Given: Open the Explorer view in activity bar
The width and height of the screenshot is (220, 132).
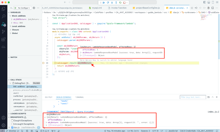Looking at the screenshot, I should (3, 9).
